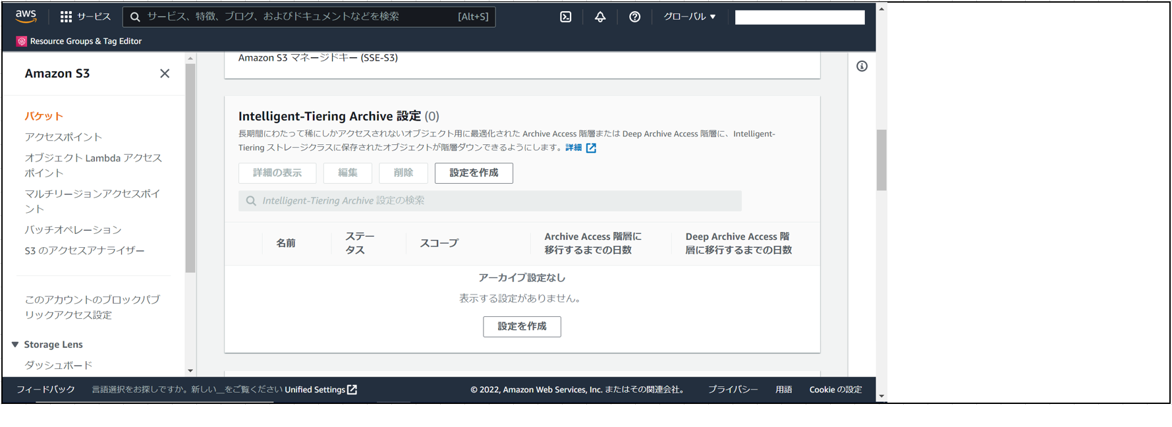Close the Amazon S3 sidebar panel

click(165, 73)
